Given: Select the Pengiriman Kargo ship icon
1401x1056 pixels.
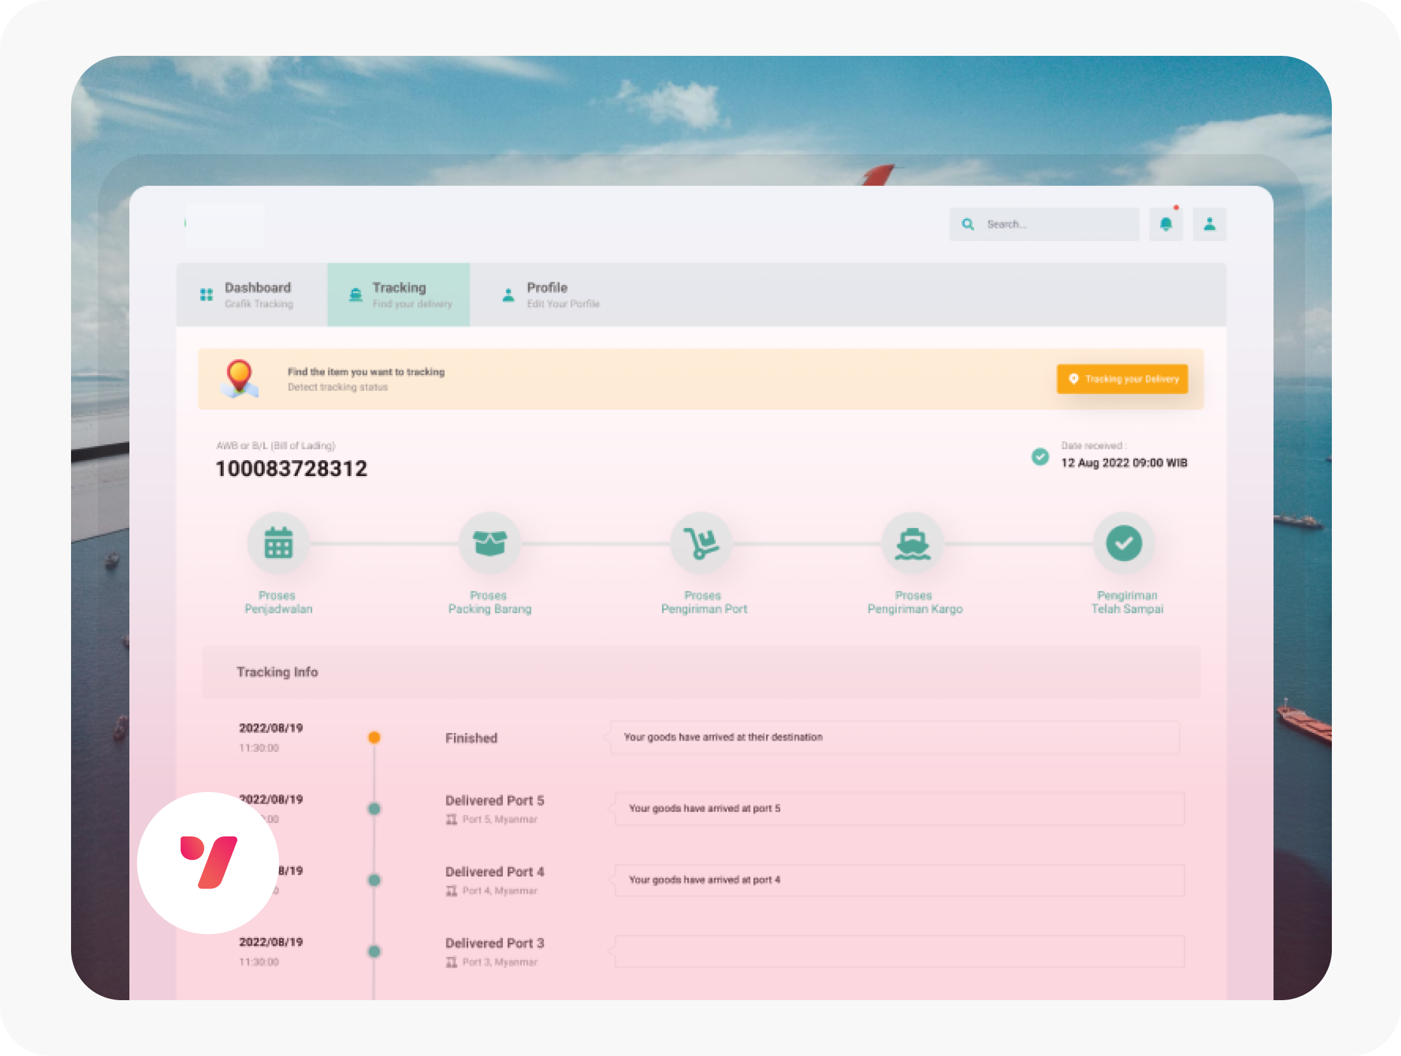Looking at the screenshot, I should click(x=913, y=543).
